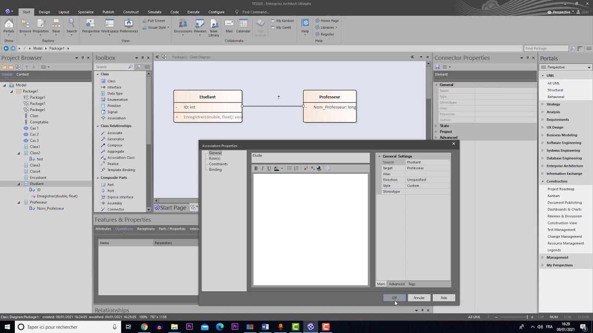Image resolution: width=593 pixels, height=333 pixels.
Task: Select the Enumeration tool in Toolbox
Action: pos(117,99)
